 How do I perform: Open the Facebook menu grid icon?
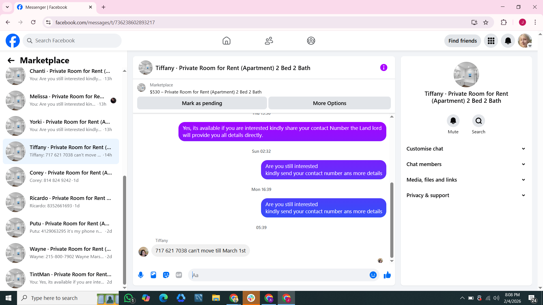pos(491,41)
